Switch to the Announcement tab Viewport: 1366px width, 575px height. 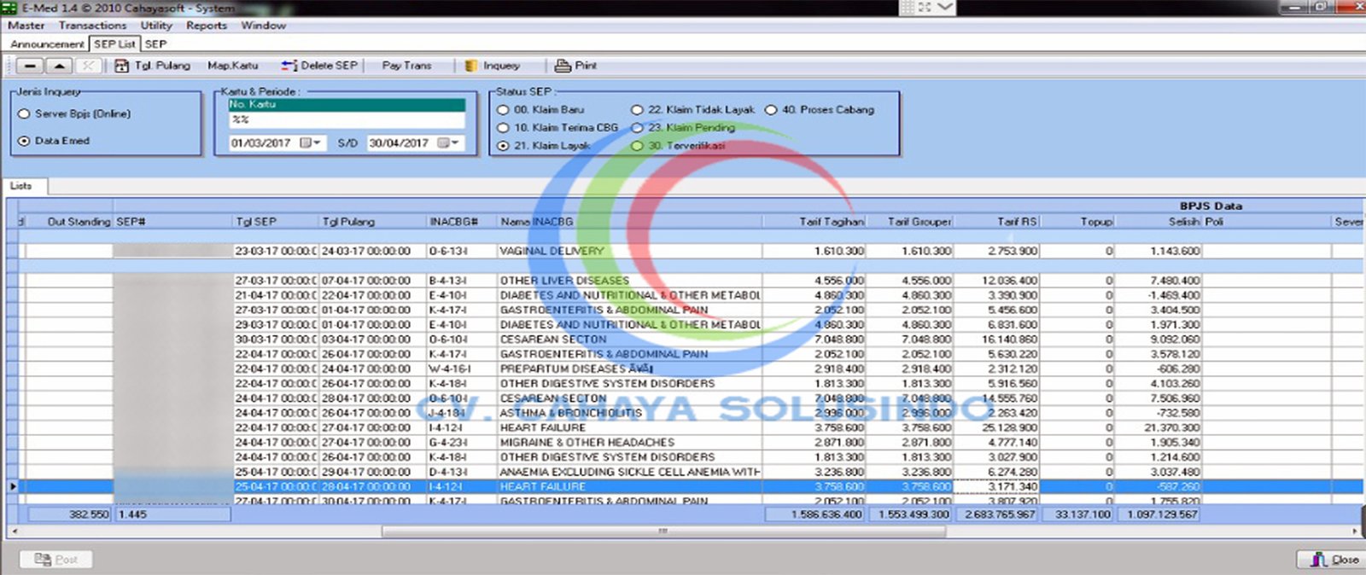[47, 44]
